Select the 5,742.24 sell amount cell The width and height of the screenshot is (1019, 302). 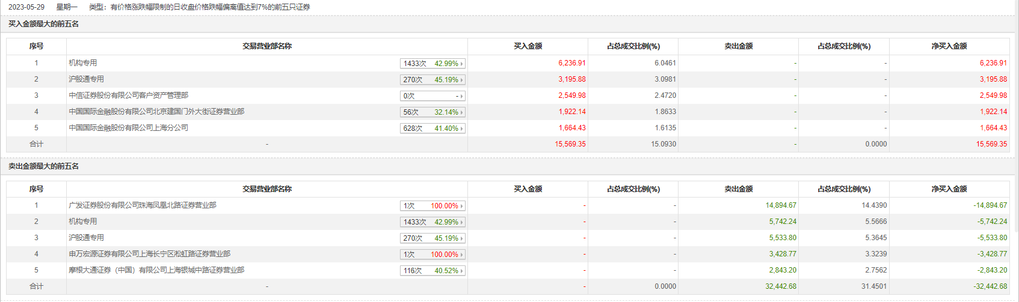(x=783, y=222)
